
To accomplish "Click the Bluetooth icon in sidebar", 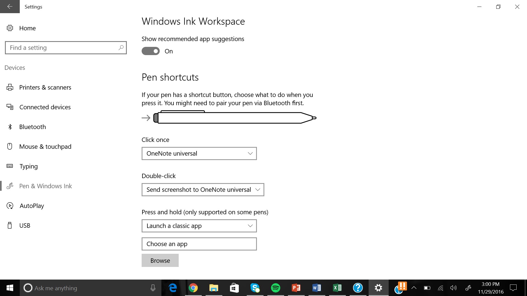I will pyautogui.click(x=10, y=127).
